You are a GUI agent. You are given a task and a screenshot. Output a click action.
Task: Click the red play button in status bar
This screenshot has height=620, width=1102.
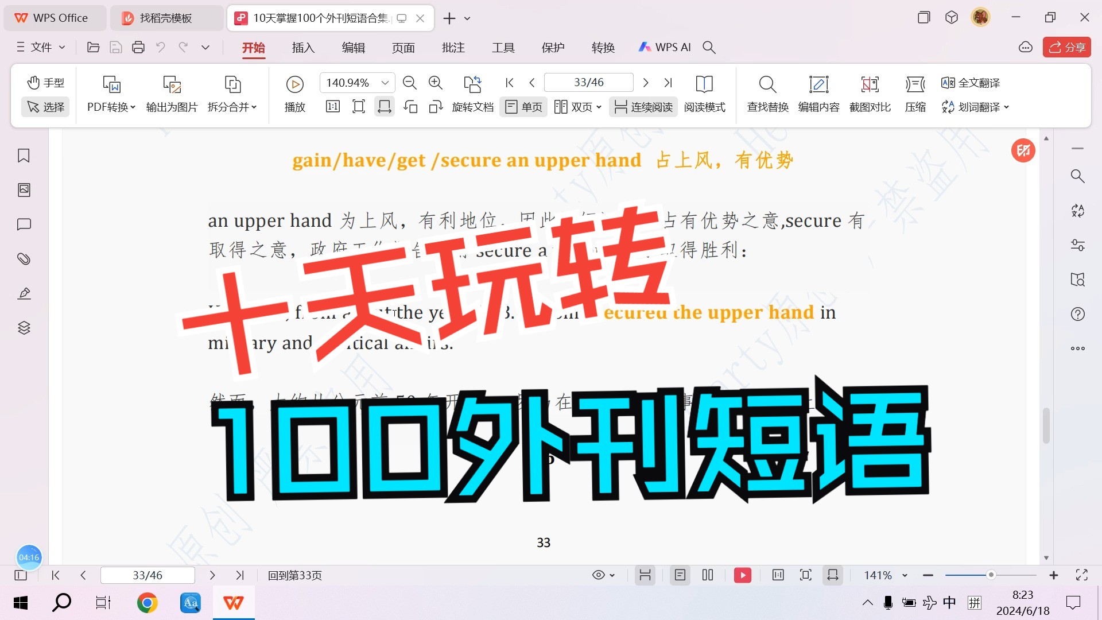coord(743,575)
